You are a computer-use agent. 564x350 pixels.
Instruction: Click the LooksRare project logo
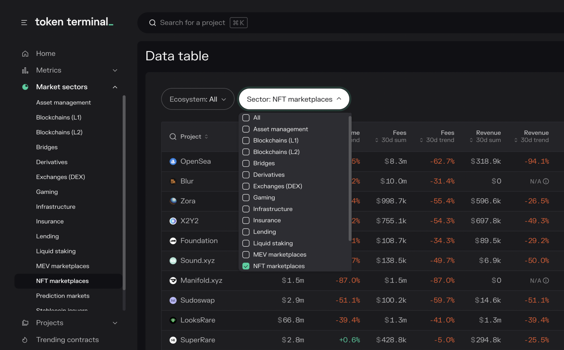coord(173,320)
